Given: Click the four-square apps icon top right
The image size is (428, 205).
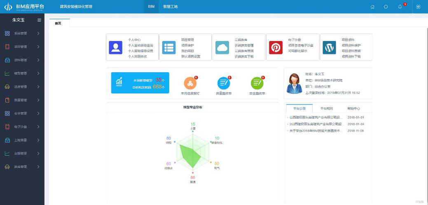Looking at the screenshot, I should [418, 7].
